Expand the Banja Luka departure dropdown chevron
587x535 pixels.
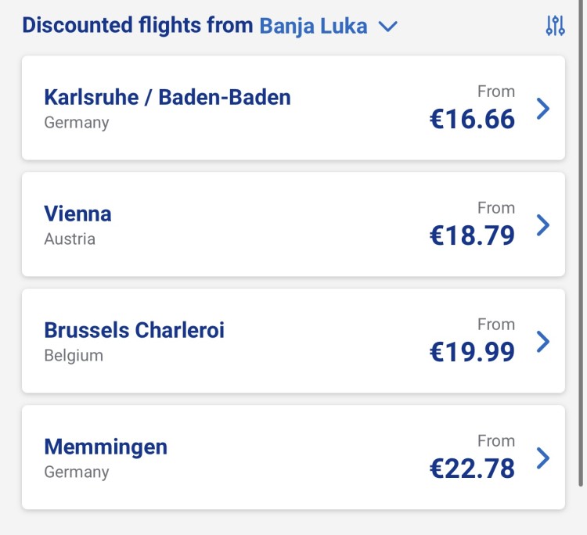(387, 27)
